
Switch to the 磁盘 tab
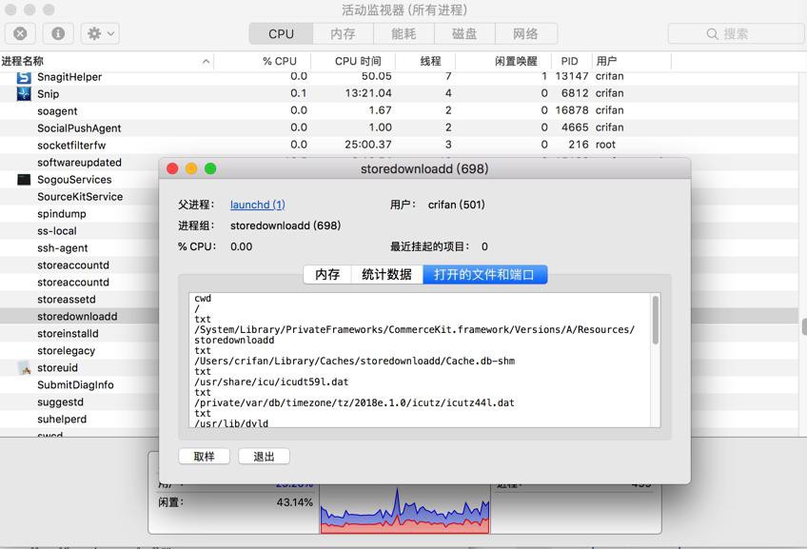[x=464, y=34]
